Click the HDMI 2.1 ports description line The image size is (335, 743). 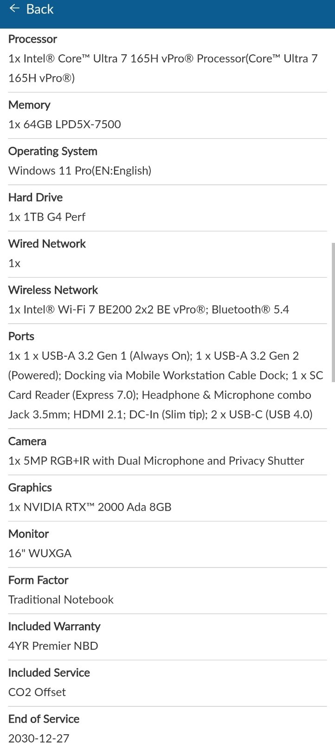tap(160, 414)
